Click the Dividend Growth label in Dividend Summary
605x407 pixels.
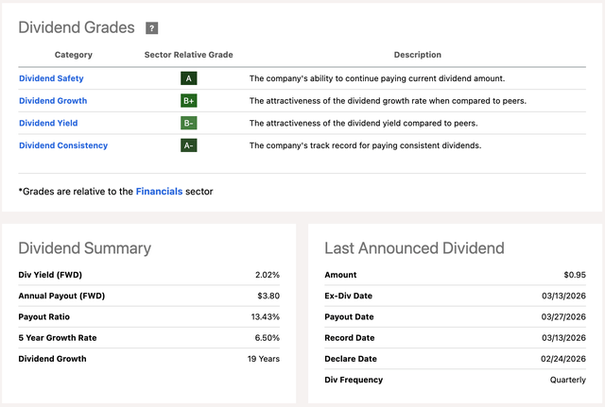click(52, 359)
